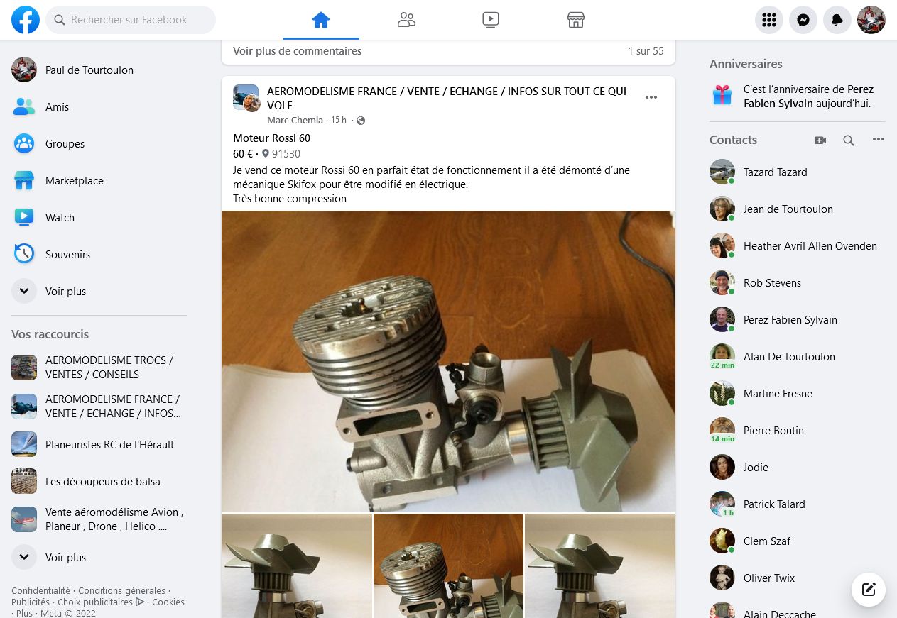This screenshot has width=897, height=618.
Task: Open the bottom-left fan thumbnail photo
Action: 297,565
